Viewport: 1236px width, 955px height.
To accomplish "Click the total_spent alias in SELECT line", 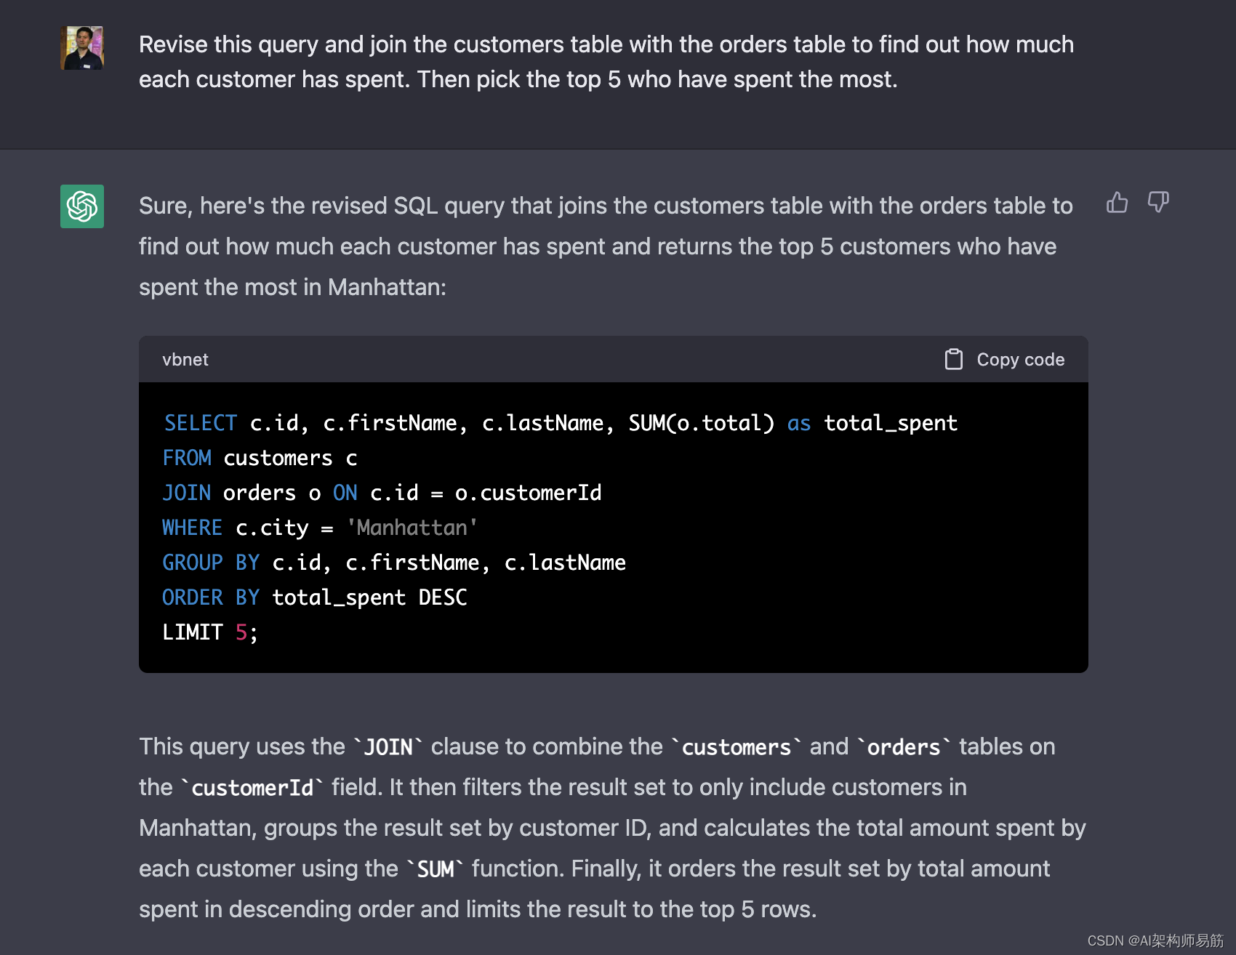I will tap(891, 423).
